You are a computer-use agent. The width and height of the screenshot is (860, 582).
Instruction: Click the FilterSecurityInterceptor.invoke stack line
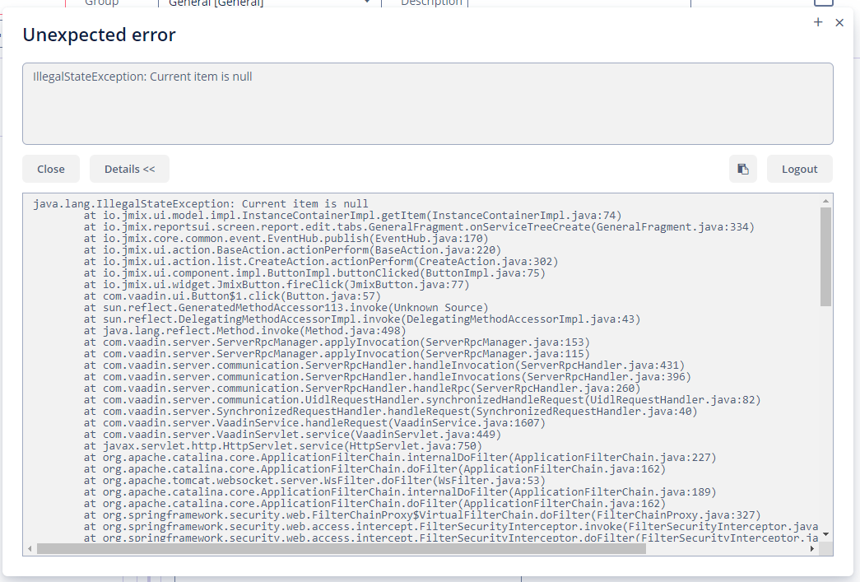(451, 527)
